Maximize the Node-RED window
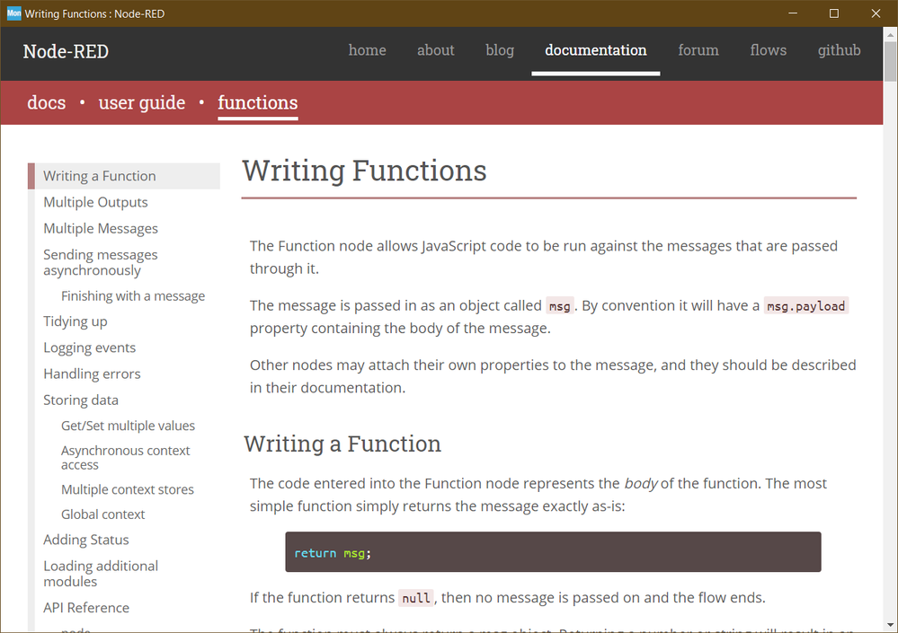 pyautogui.click(x=834, y=13)
